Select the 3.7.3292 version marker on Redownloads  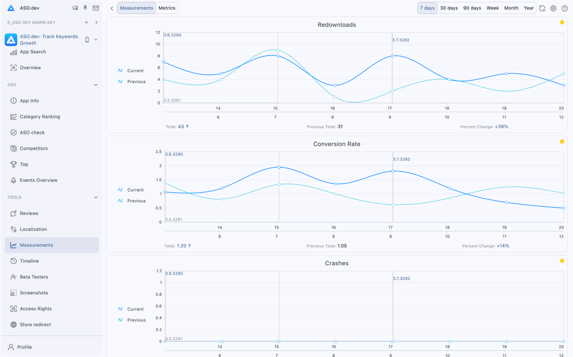[x=400, y=40]
